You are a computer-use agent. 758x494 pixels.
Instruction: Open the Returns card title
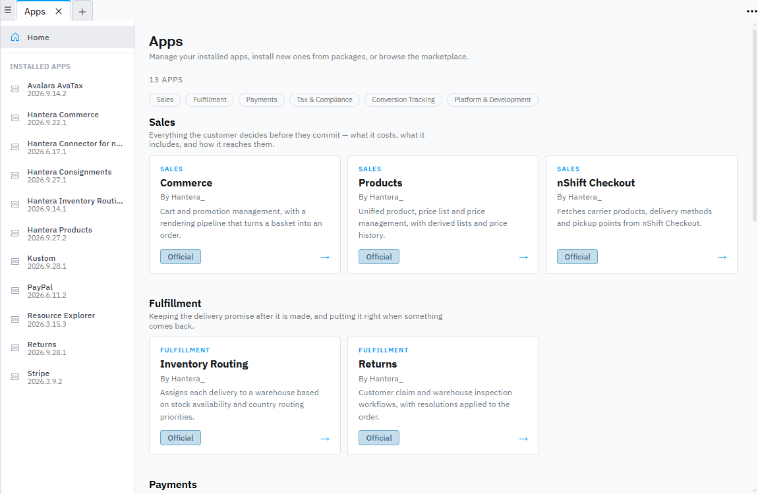point(378,364)
